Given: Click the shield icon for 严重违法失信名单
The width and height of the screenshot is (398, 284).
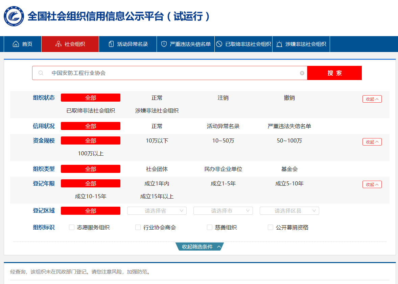Looking at the screenshot, I should click(164, 44).
